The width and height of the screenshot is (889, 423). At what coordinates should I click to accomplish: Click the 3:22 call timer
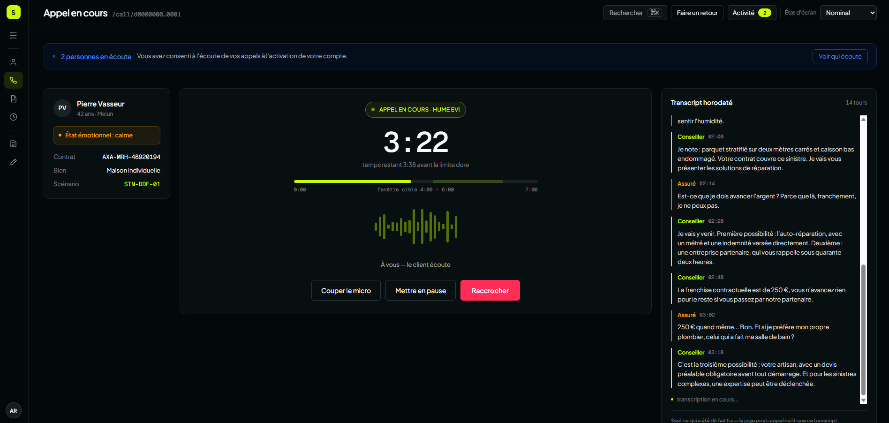click(415, 142)
